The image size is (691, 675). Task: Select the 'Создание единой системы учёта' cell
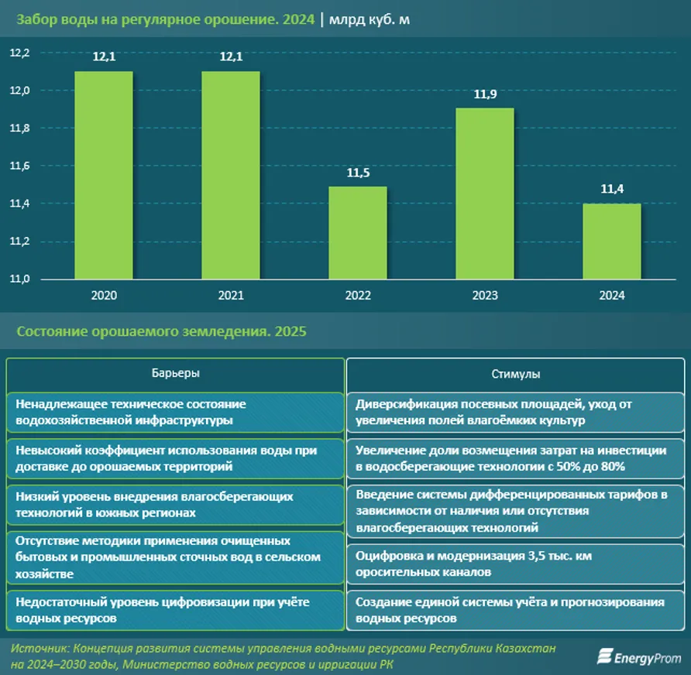pos(515,610)
